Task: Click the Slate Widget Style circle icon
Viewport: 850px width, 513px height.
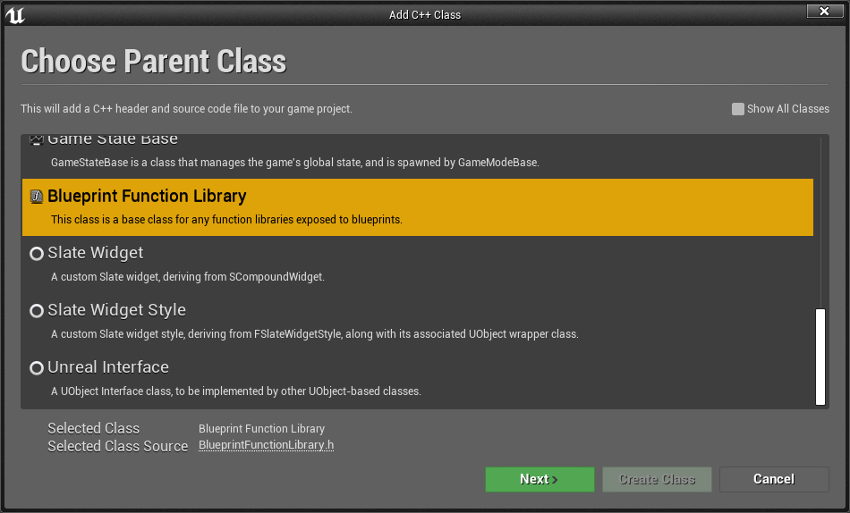Action: coord(37,311)
